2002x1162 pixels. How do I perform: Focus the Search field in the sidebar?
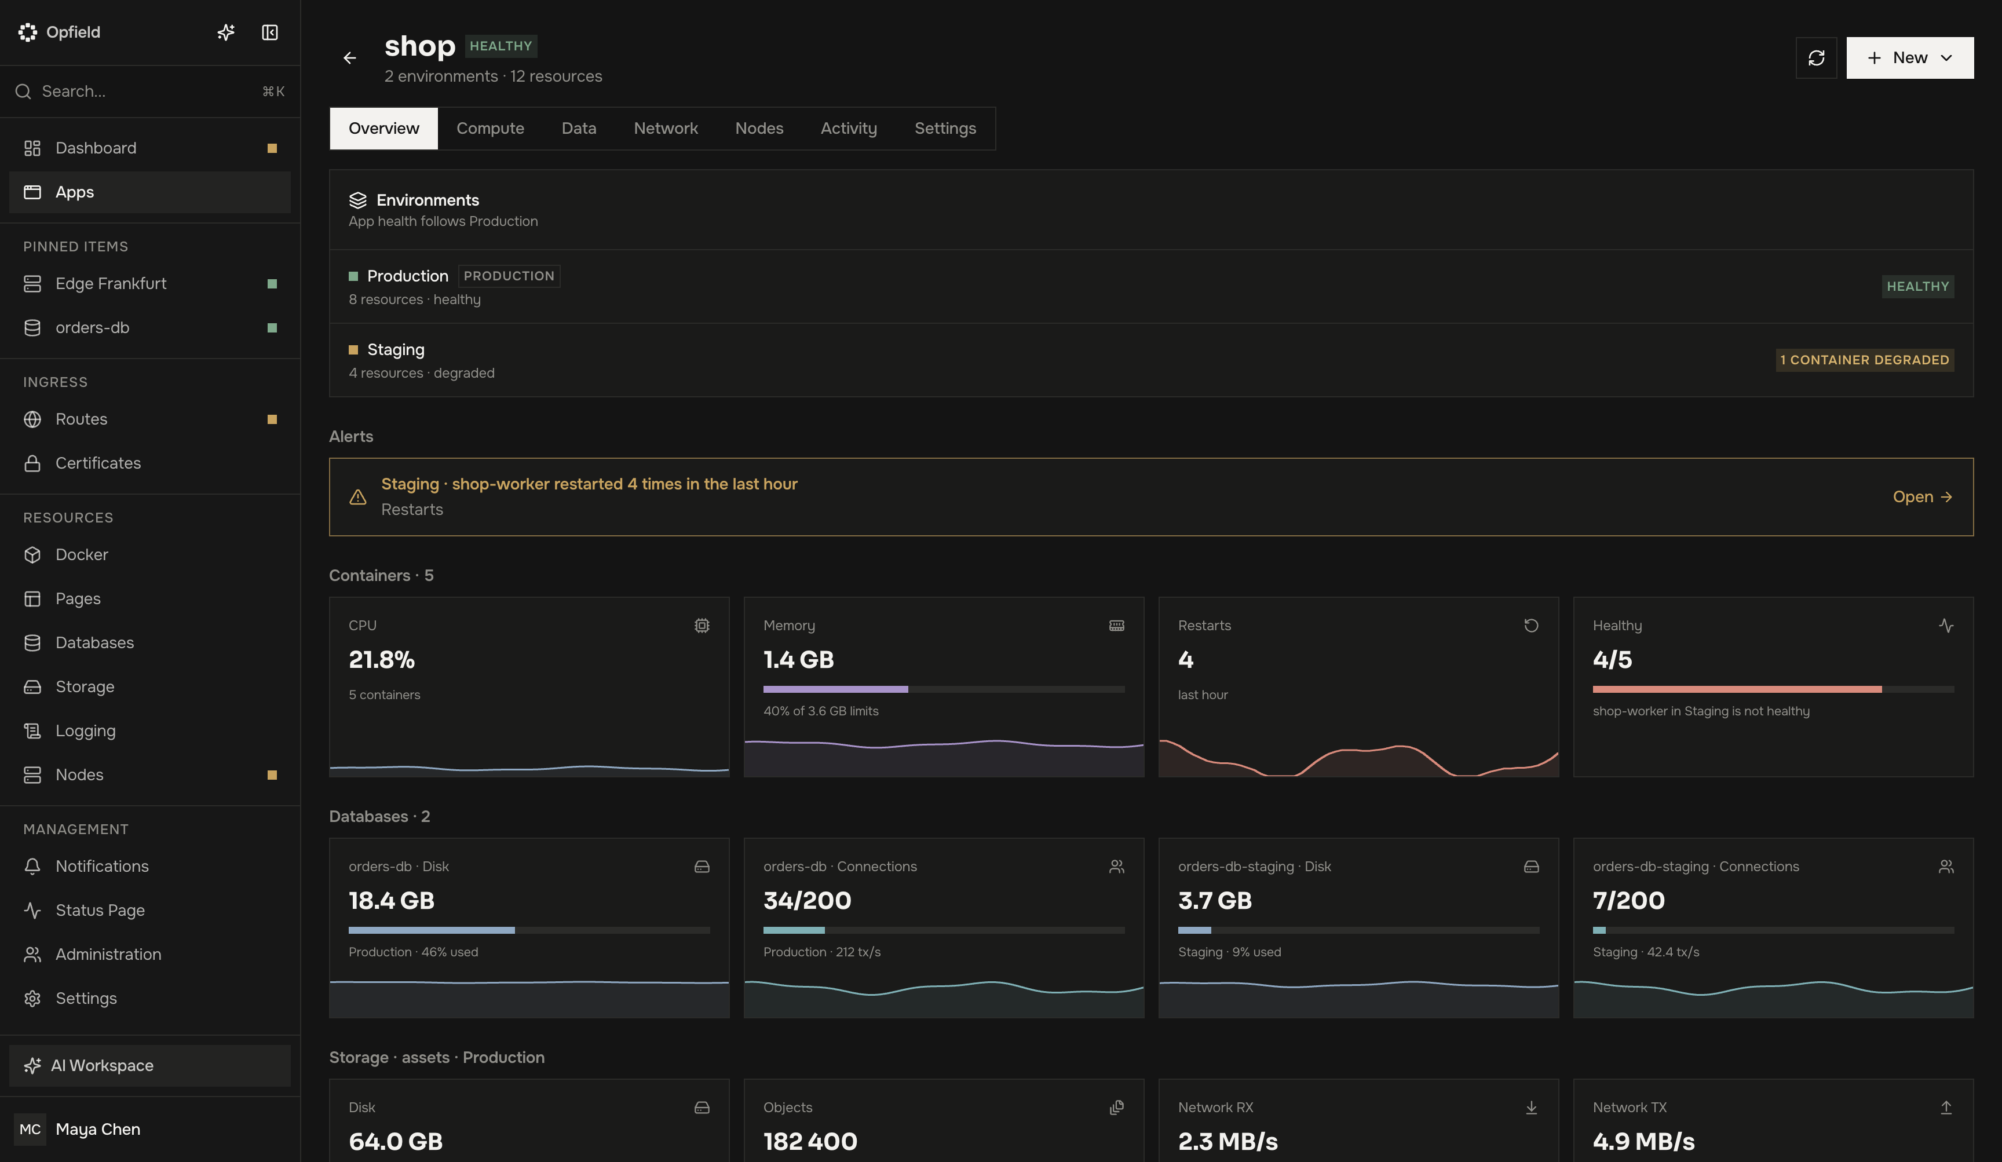150,92
